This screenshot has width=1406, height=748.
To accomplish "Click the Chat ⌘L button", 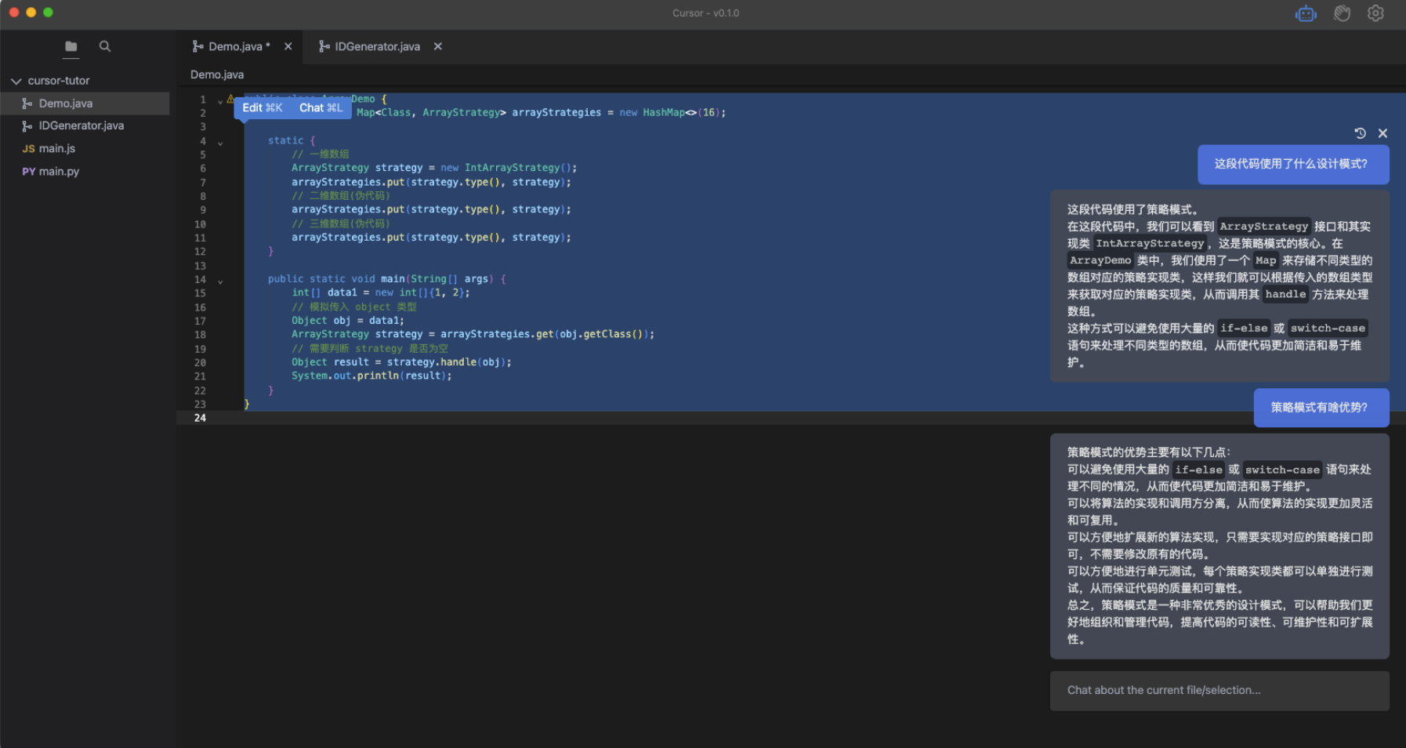I will point(321,107).
